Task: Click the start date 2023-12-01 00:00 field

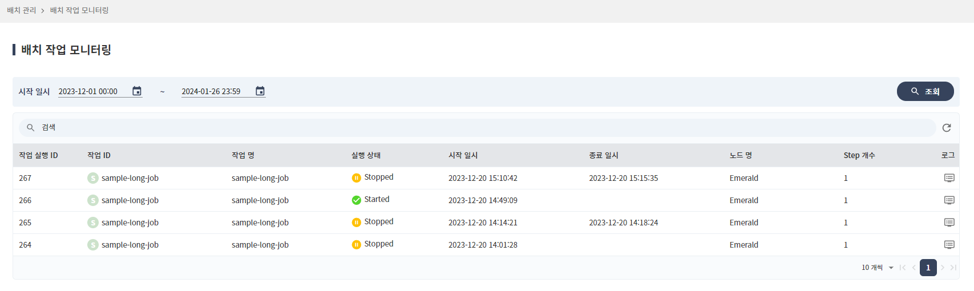Action: pos(91,91)
